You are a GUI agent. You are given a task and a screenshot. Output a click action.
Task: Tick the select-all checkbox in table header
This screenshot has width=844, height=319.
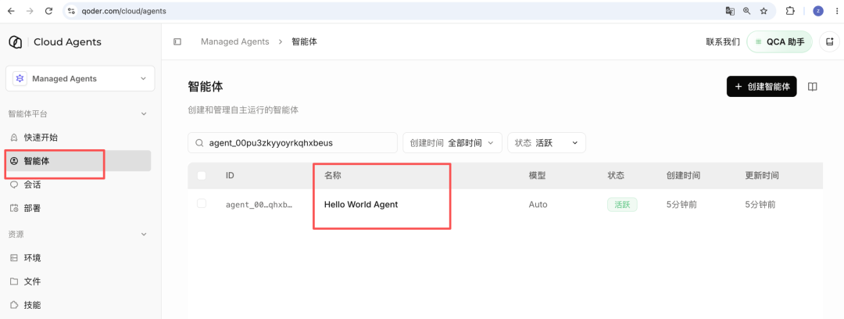pyautogui.click(x=202, y=175)
